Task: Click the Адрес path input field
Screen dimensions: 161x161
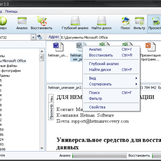Action: [111, 37]
